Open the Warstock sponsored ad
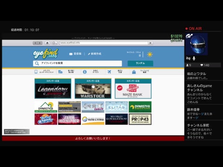 [x=93, y=89]
